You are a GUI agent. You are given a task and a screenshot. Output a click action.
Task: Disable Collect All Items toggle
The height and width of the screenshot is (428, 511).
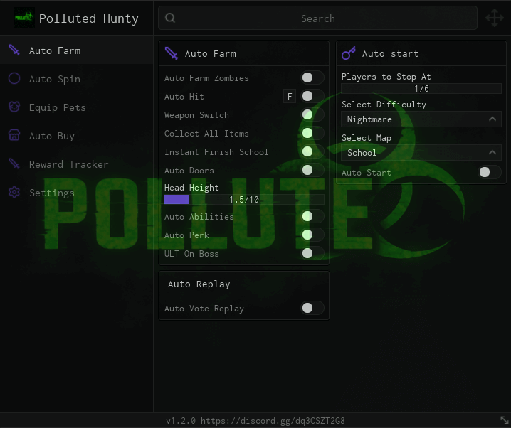[312, 133]
